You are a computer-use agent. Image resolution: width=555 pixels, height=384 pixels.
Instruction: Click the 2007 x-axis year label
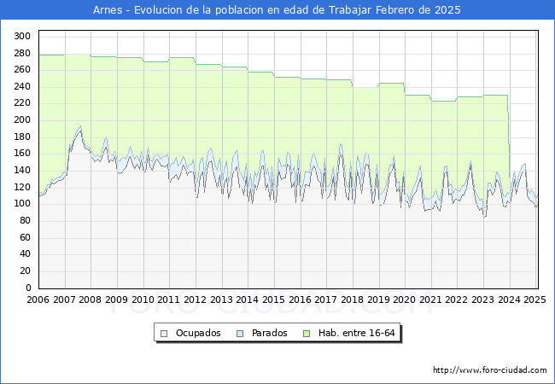pos(64,300)
